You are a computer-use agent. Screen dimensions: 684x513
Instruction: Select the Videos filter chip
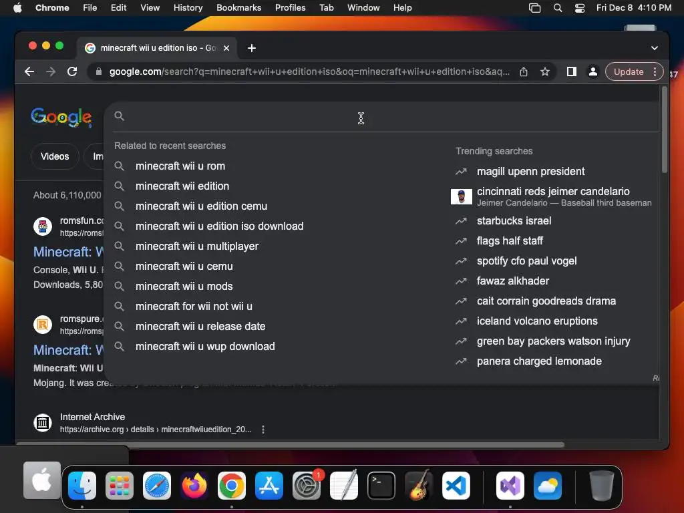[x=55, y=156]
